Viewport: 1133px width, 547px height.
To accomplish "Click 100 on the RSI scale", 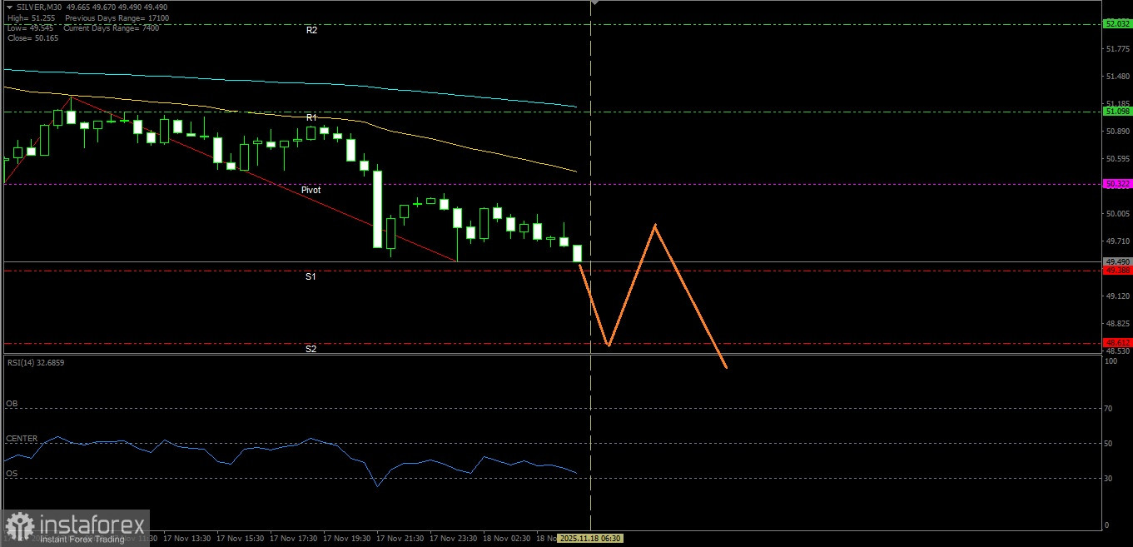I will [1111, 361].
